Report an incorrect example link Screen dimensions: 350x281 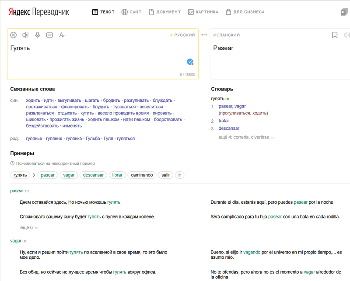tap(55, 163)
